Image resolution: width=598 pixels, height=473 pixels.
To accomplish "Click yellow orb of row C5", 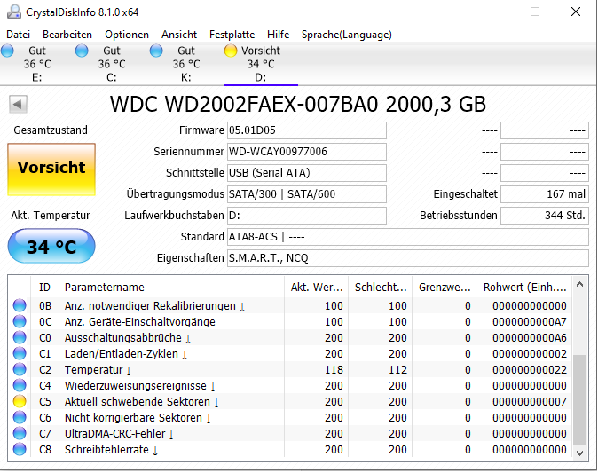I will point(20,402).
